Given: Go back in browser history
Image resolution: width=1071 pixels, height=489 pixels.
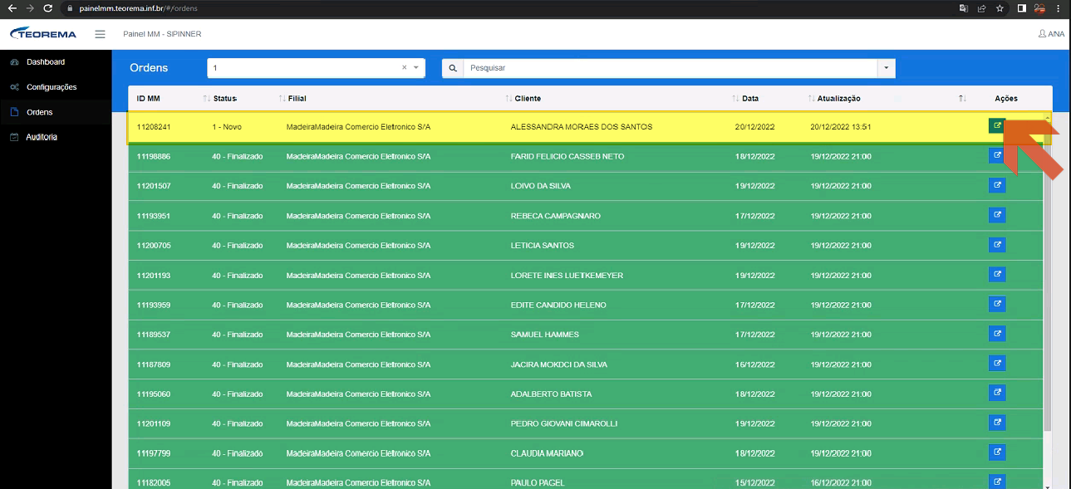Looking at the screenshot, I should click(11, 7).
